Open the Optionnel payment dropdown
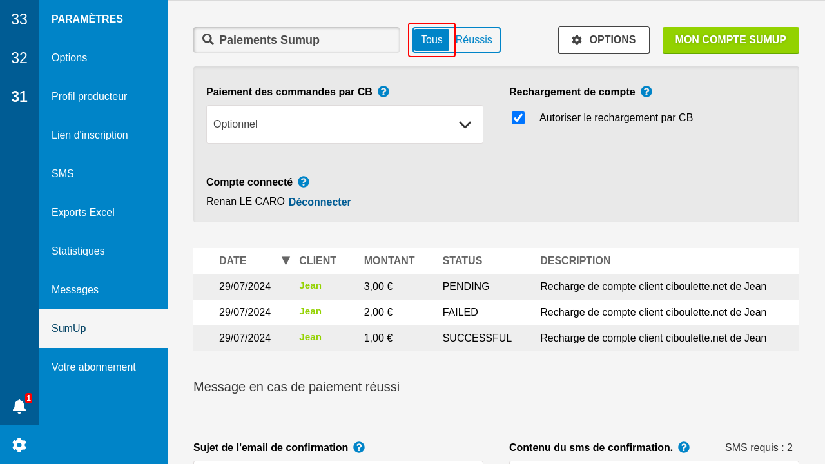The image size is (825, 464). pyautogui.click(x=345, y=124)
